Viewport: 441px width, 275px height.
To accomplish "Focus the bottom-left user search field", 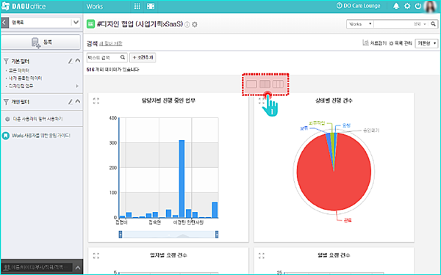I will 37,268.
